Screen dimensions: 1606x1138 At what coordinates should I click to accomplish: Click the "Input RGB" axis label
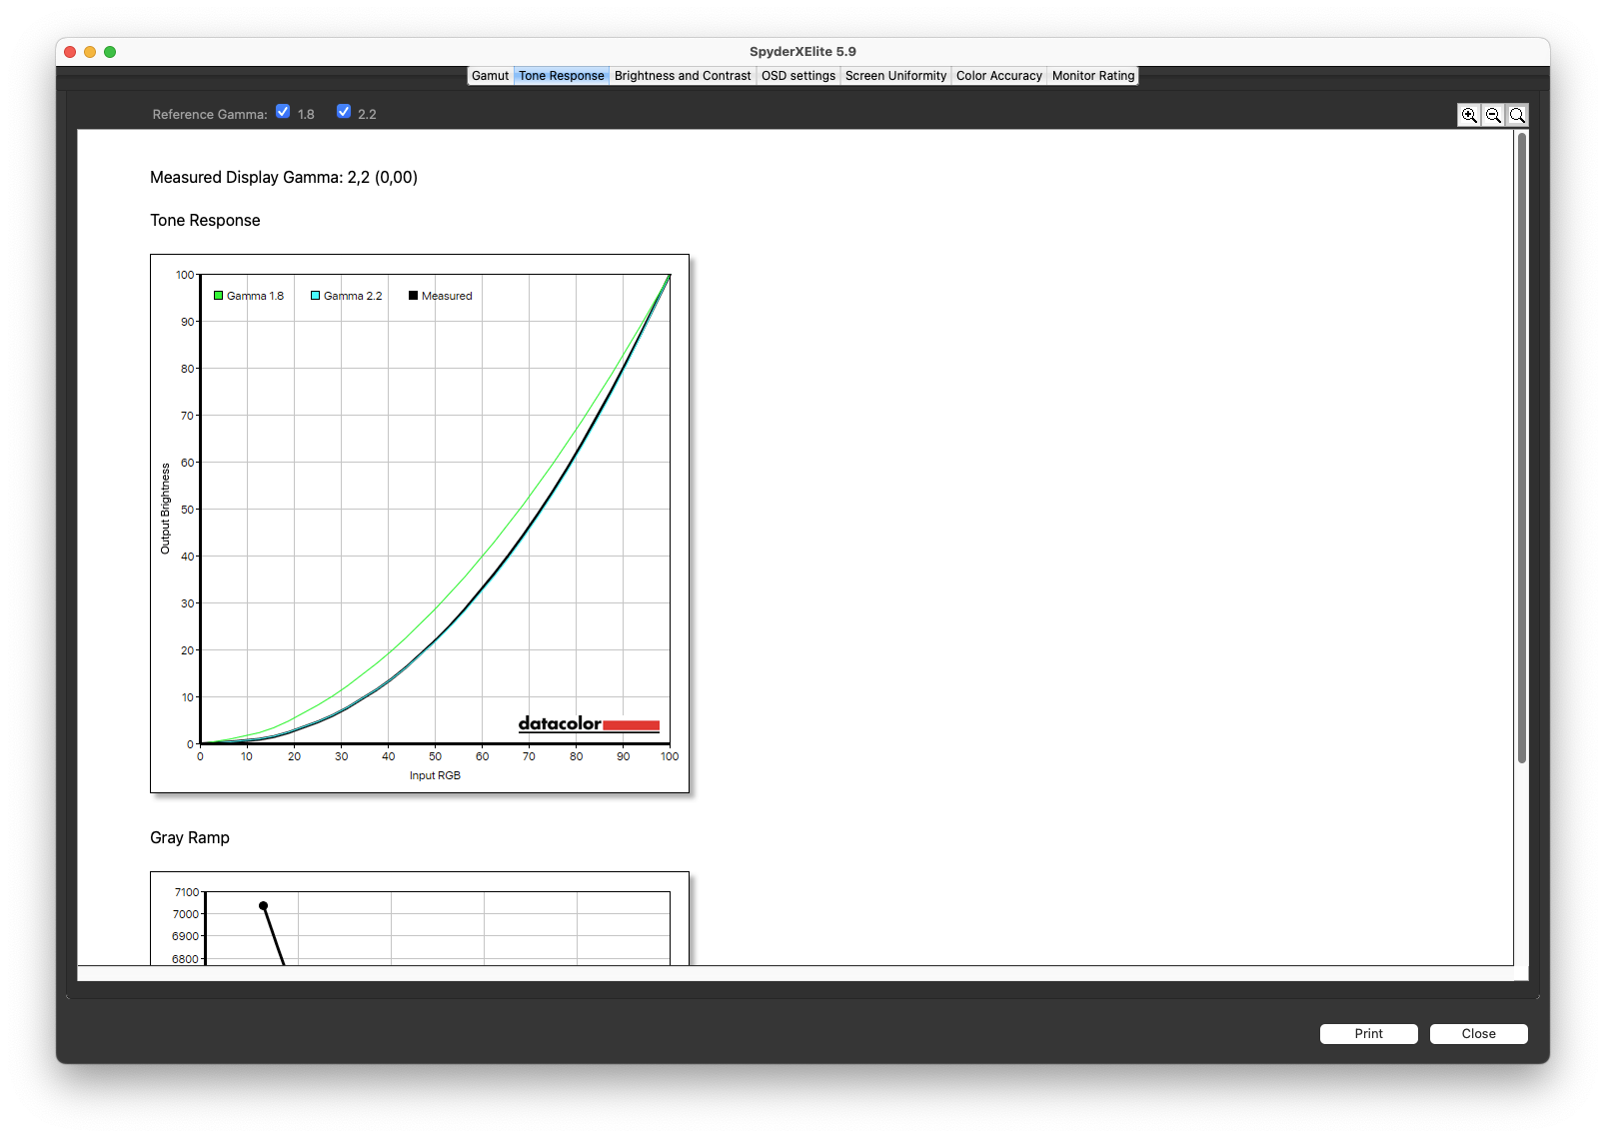(x=435, y=775)
